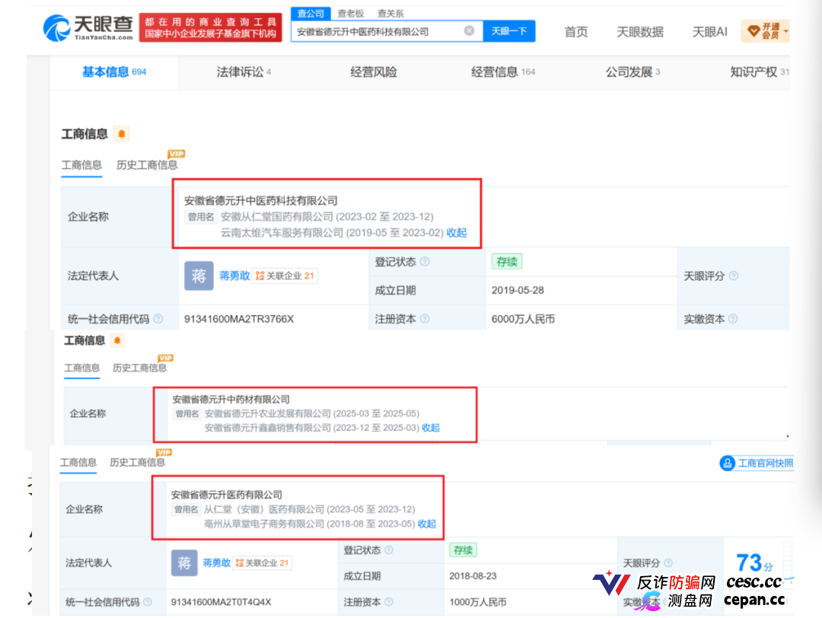Select the 法律诉讼 tab

(x=244, y=72)
